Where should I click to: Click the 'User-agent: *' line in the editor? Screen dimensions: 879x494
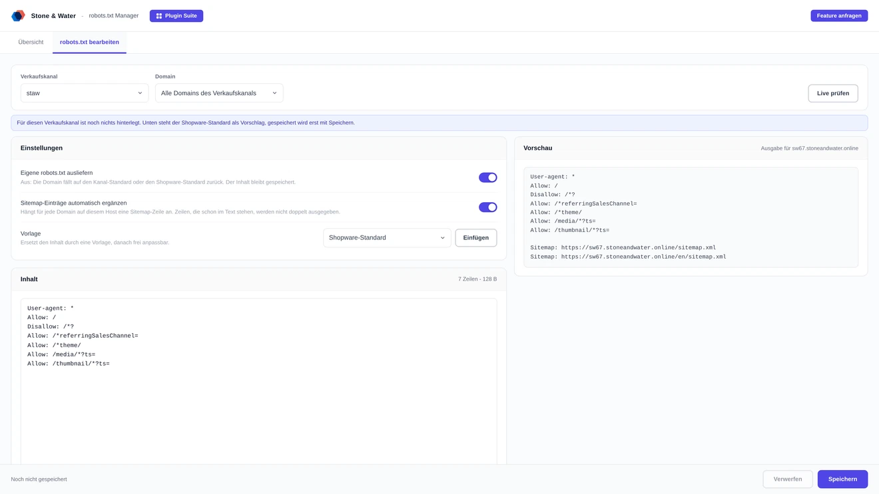(51, 309)
